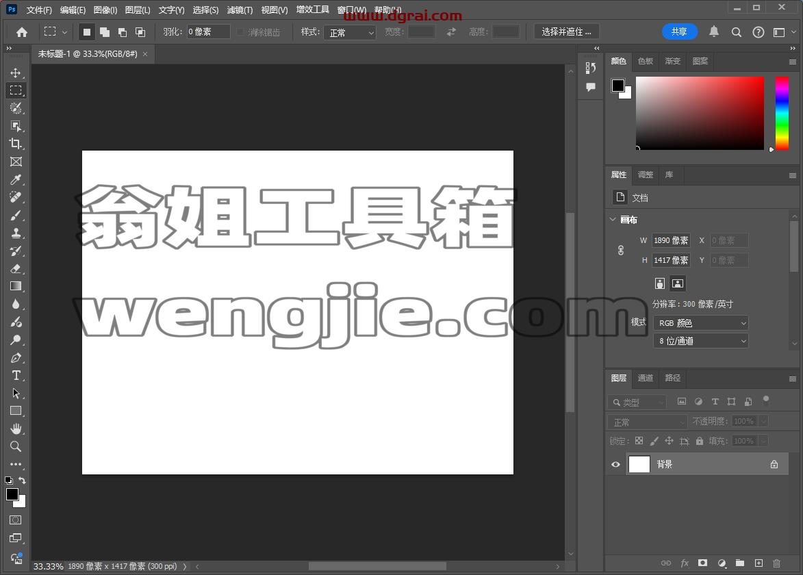Select the Brush tool
Screen dimensions: 803x575
(16, 216)
